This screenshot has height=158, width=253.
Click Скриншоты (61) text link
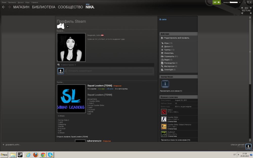tap(171, 56)
